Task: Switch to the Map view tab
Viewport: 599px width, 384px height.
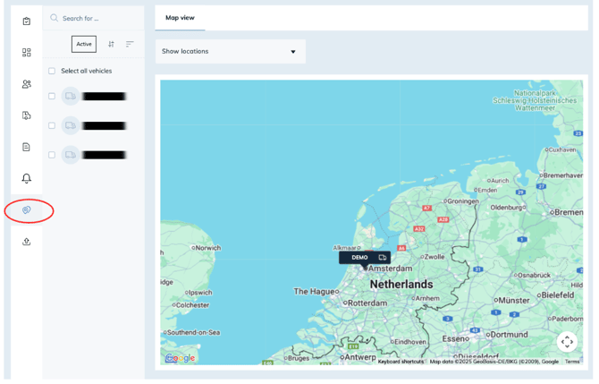Action: tap(180, 18)
